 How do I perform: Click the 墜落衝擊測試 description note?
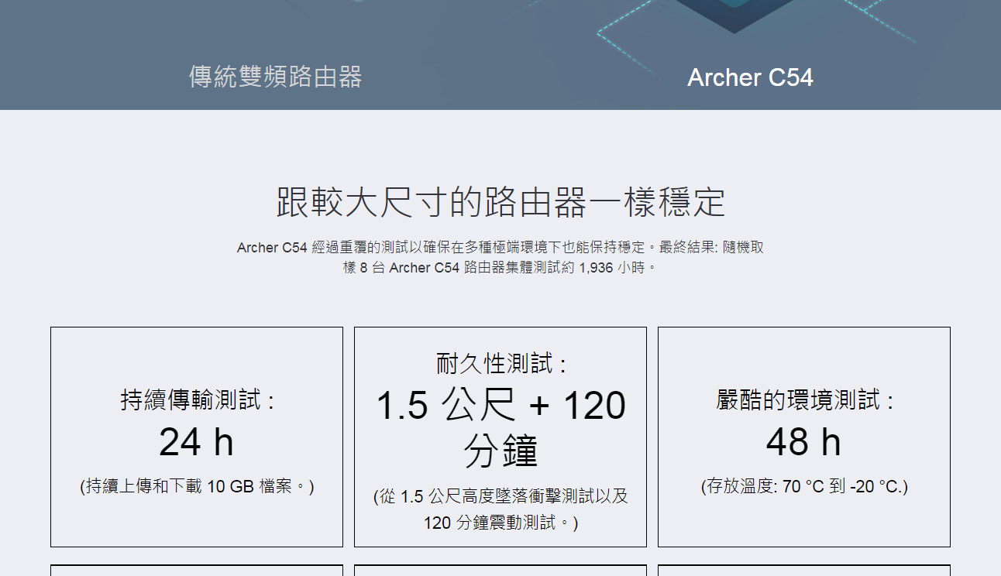(x=500, y=509)
